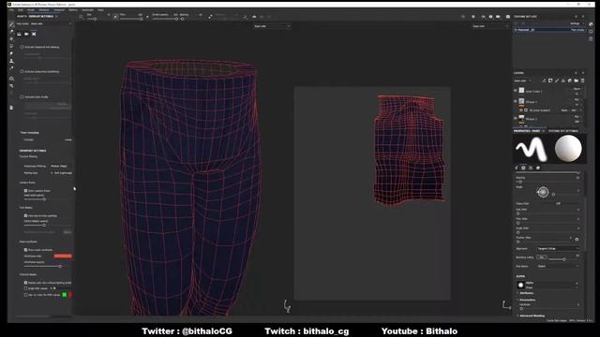Switch to Texture Set Settings tab
The width and height of the screenshot is (600, 337).
pyautogui.click(x=563, y=131)
